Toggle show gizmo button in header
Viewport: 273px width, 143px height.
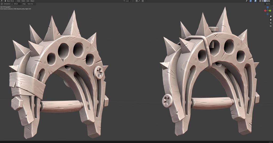point(251,1)
